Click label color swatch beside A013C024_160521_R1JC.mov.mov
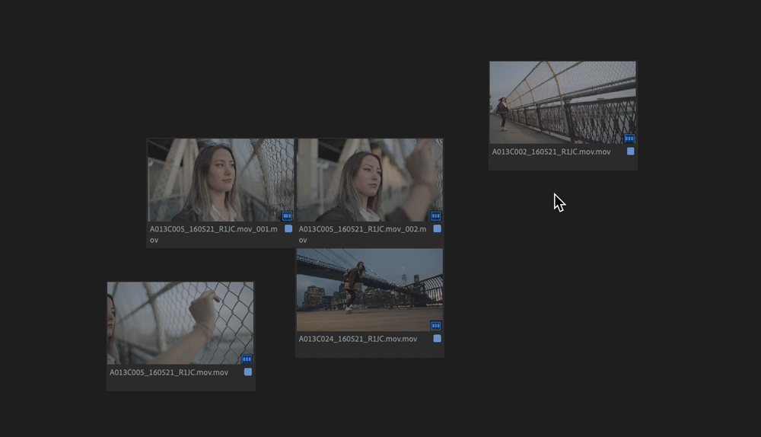The height and width of the screenshot is (437, 761). [x=438, y=338]
